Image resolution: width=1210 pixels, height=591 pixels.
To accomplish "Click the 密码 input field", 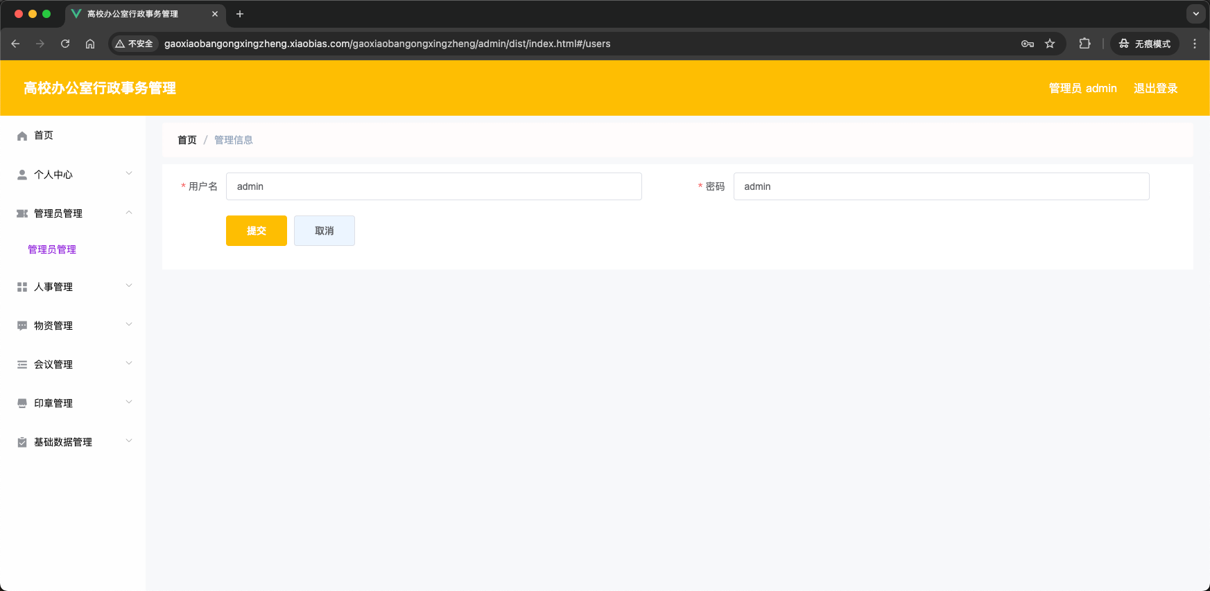I will (942, 186).
